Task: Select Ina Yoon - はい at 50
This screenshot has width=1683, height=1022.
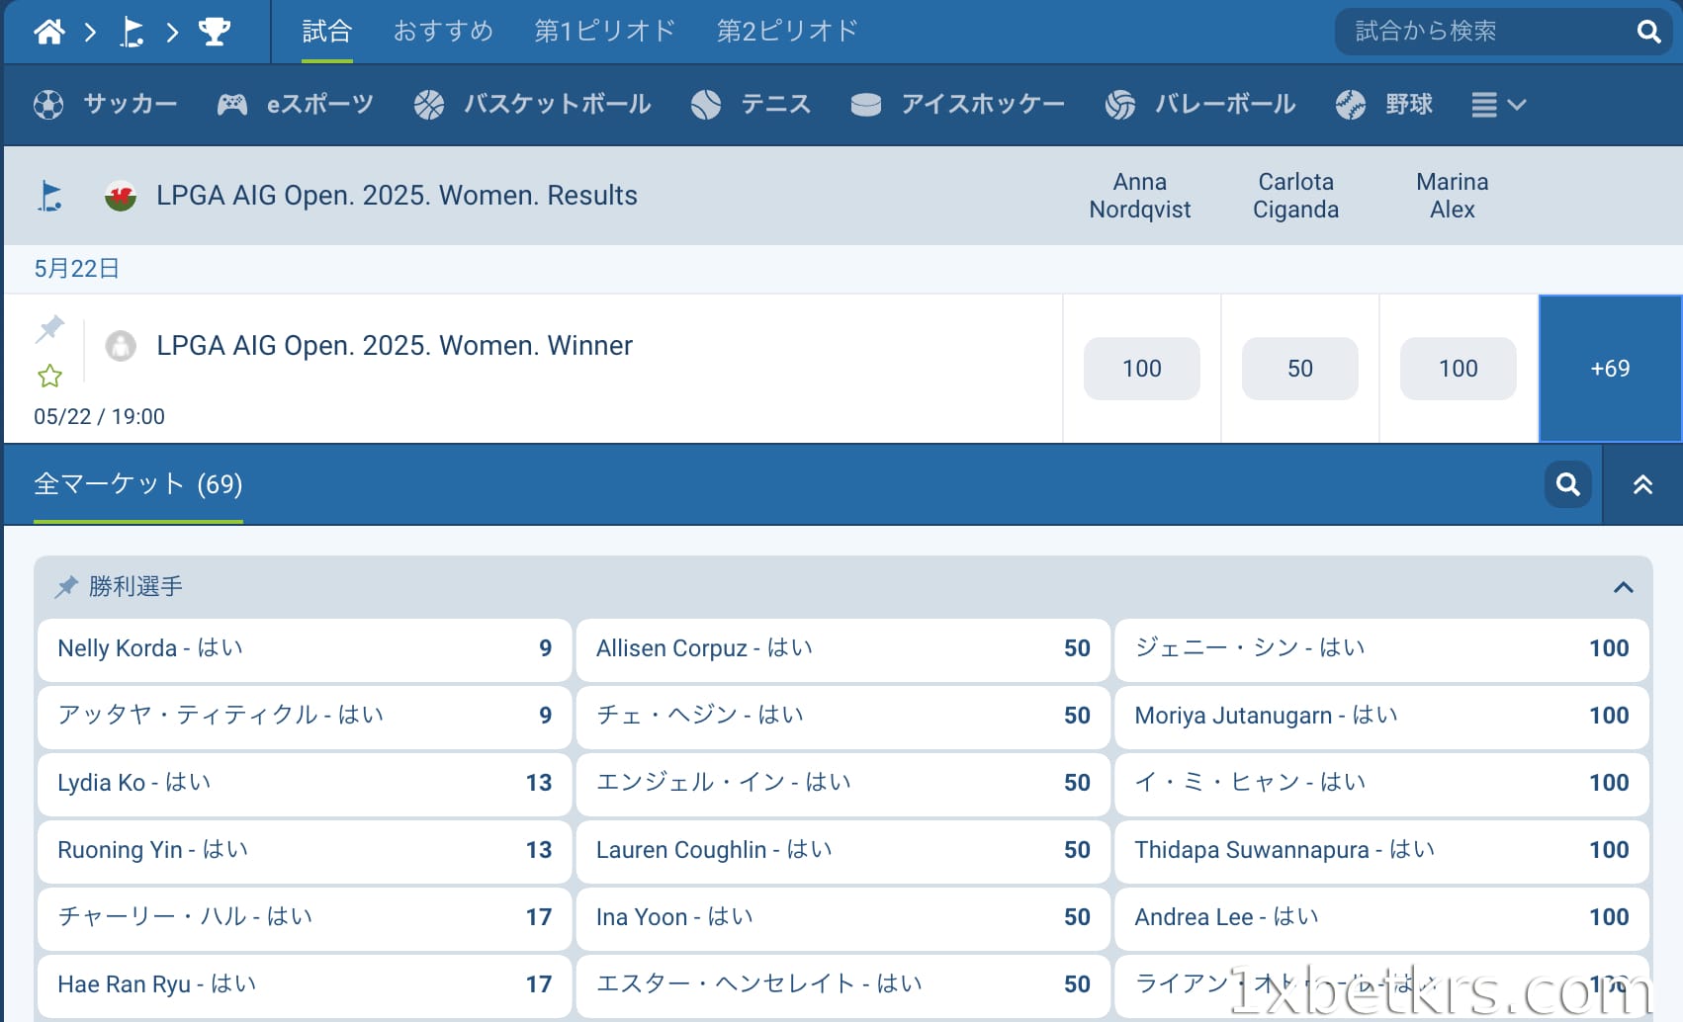Action: 843,918
